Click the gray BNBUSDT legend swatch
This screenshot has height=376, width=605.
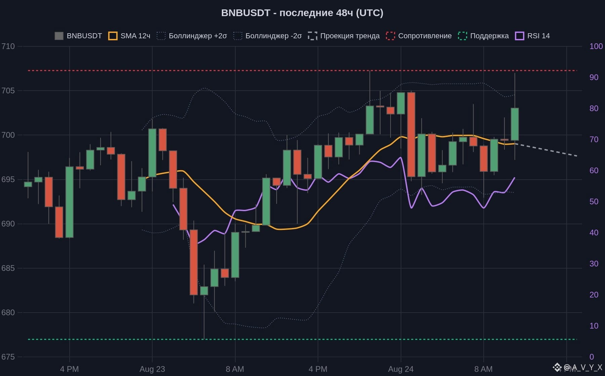click(59, 36)
